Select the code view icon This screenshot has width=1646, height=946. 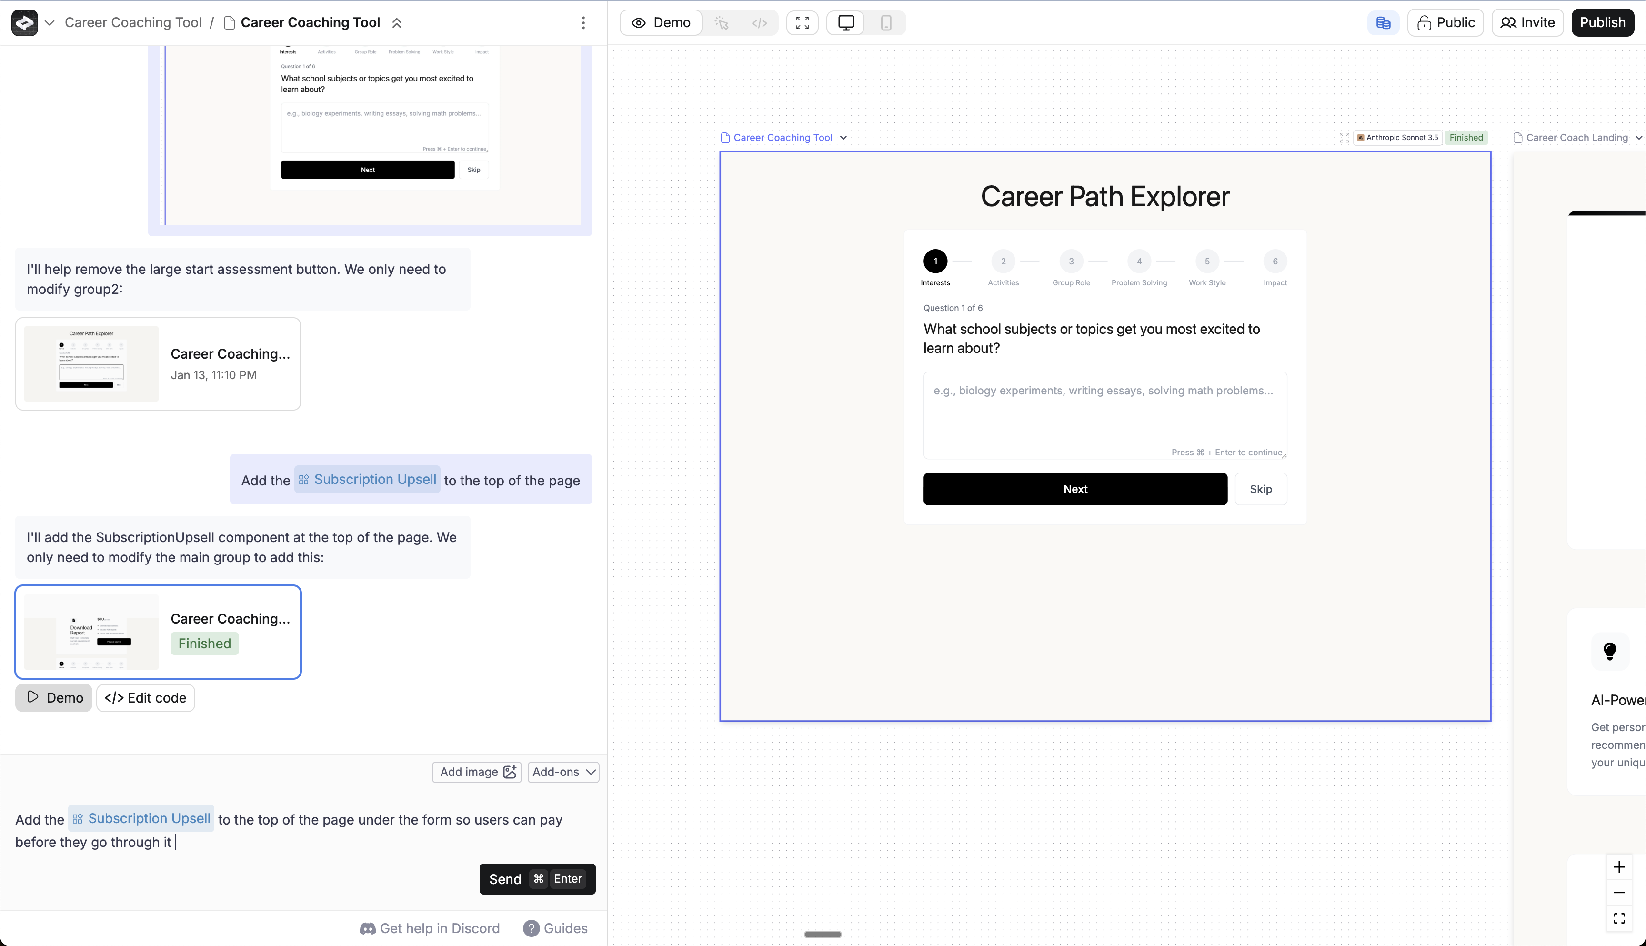pyautogui.click(x=759, y=23)
